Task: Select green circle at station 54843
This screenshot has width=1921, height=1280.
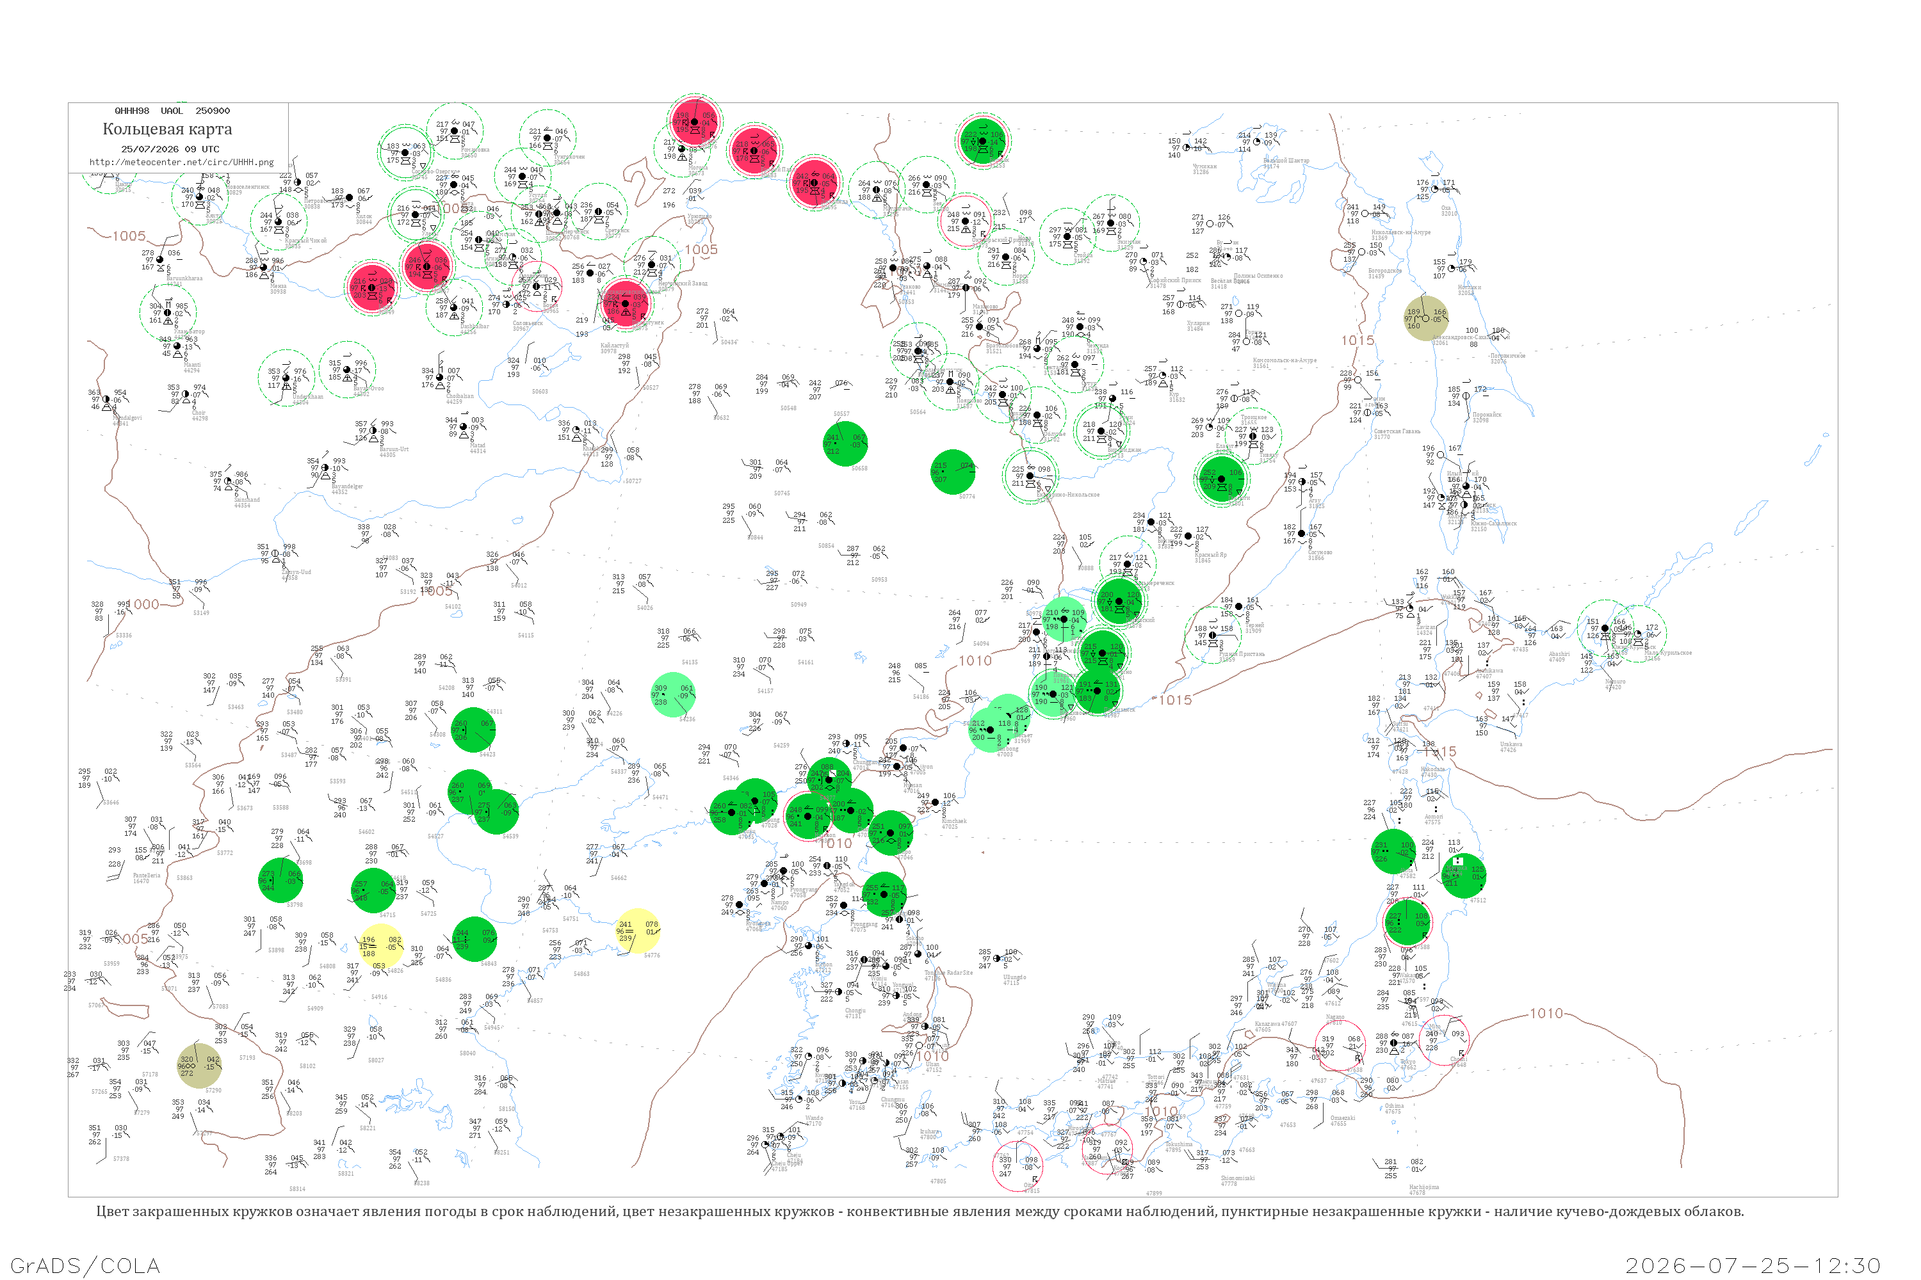Action: (x=474, y=939)
